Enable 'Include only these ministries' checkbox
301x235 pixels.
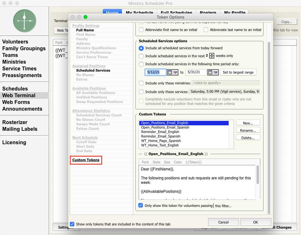[x=141, y=83]
